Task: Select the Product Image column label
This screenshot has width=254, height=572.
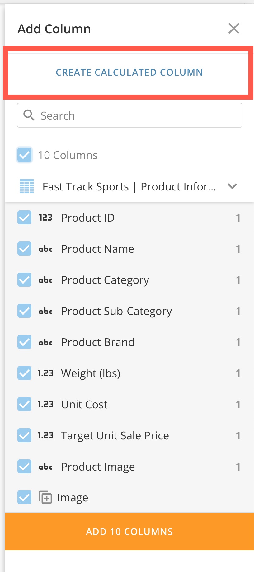Action: (98, 467)
